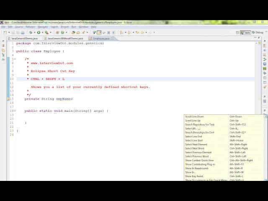Click the Open Type icon
Image resolution: width=268 pixels, height=201 pixels.
[73, 33]
